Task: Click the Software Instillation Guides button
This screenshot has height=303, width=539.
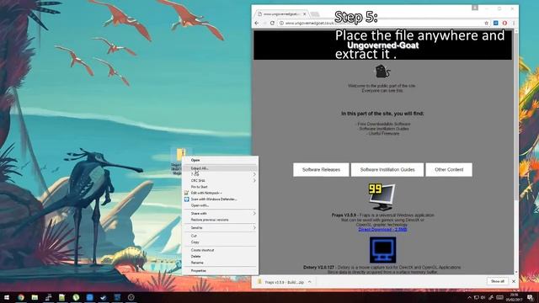Action: click(x=387, y=170)
